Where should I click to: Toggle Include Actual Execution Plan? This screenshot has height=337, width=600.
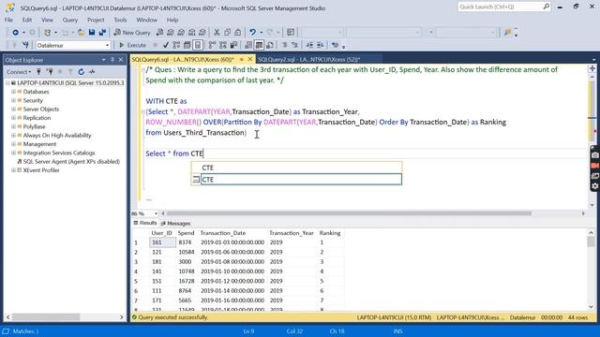coord(213,45)
